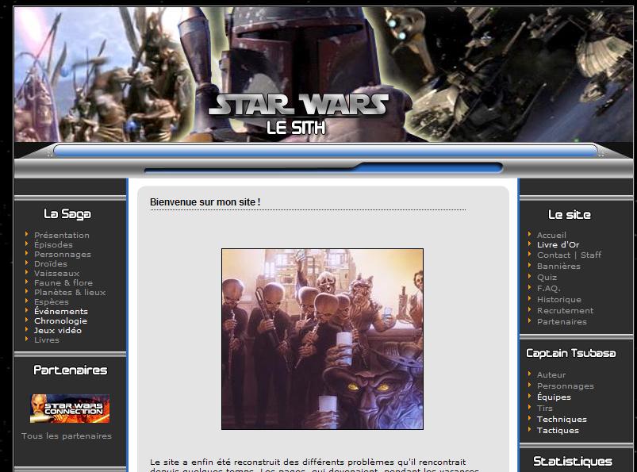Click the Partenaires sidebar heading
This screenshot has height=472, width=637.
(71, 370)
